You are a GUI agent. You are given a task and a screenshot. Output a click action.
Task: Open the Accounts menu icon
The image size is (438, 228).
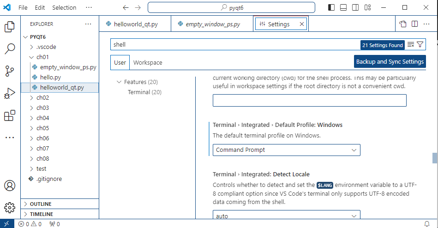pyautogui.click(x=10, y=186)
